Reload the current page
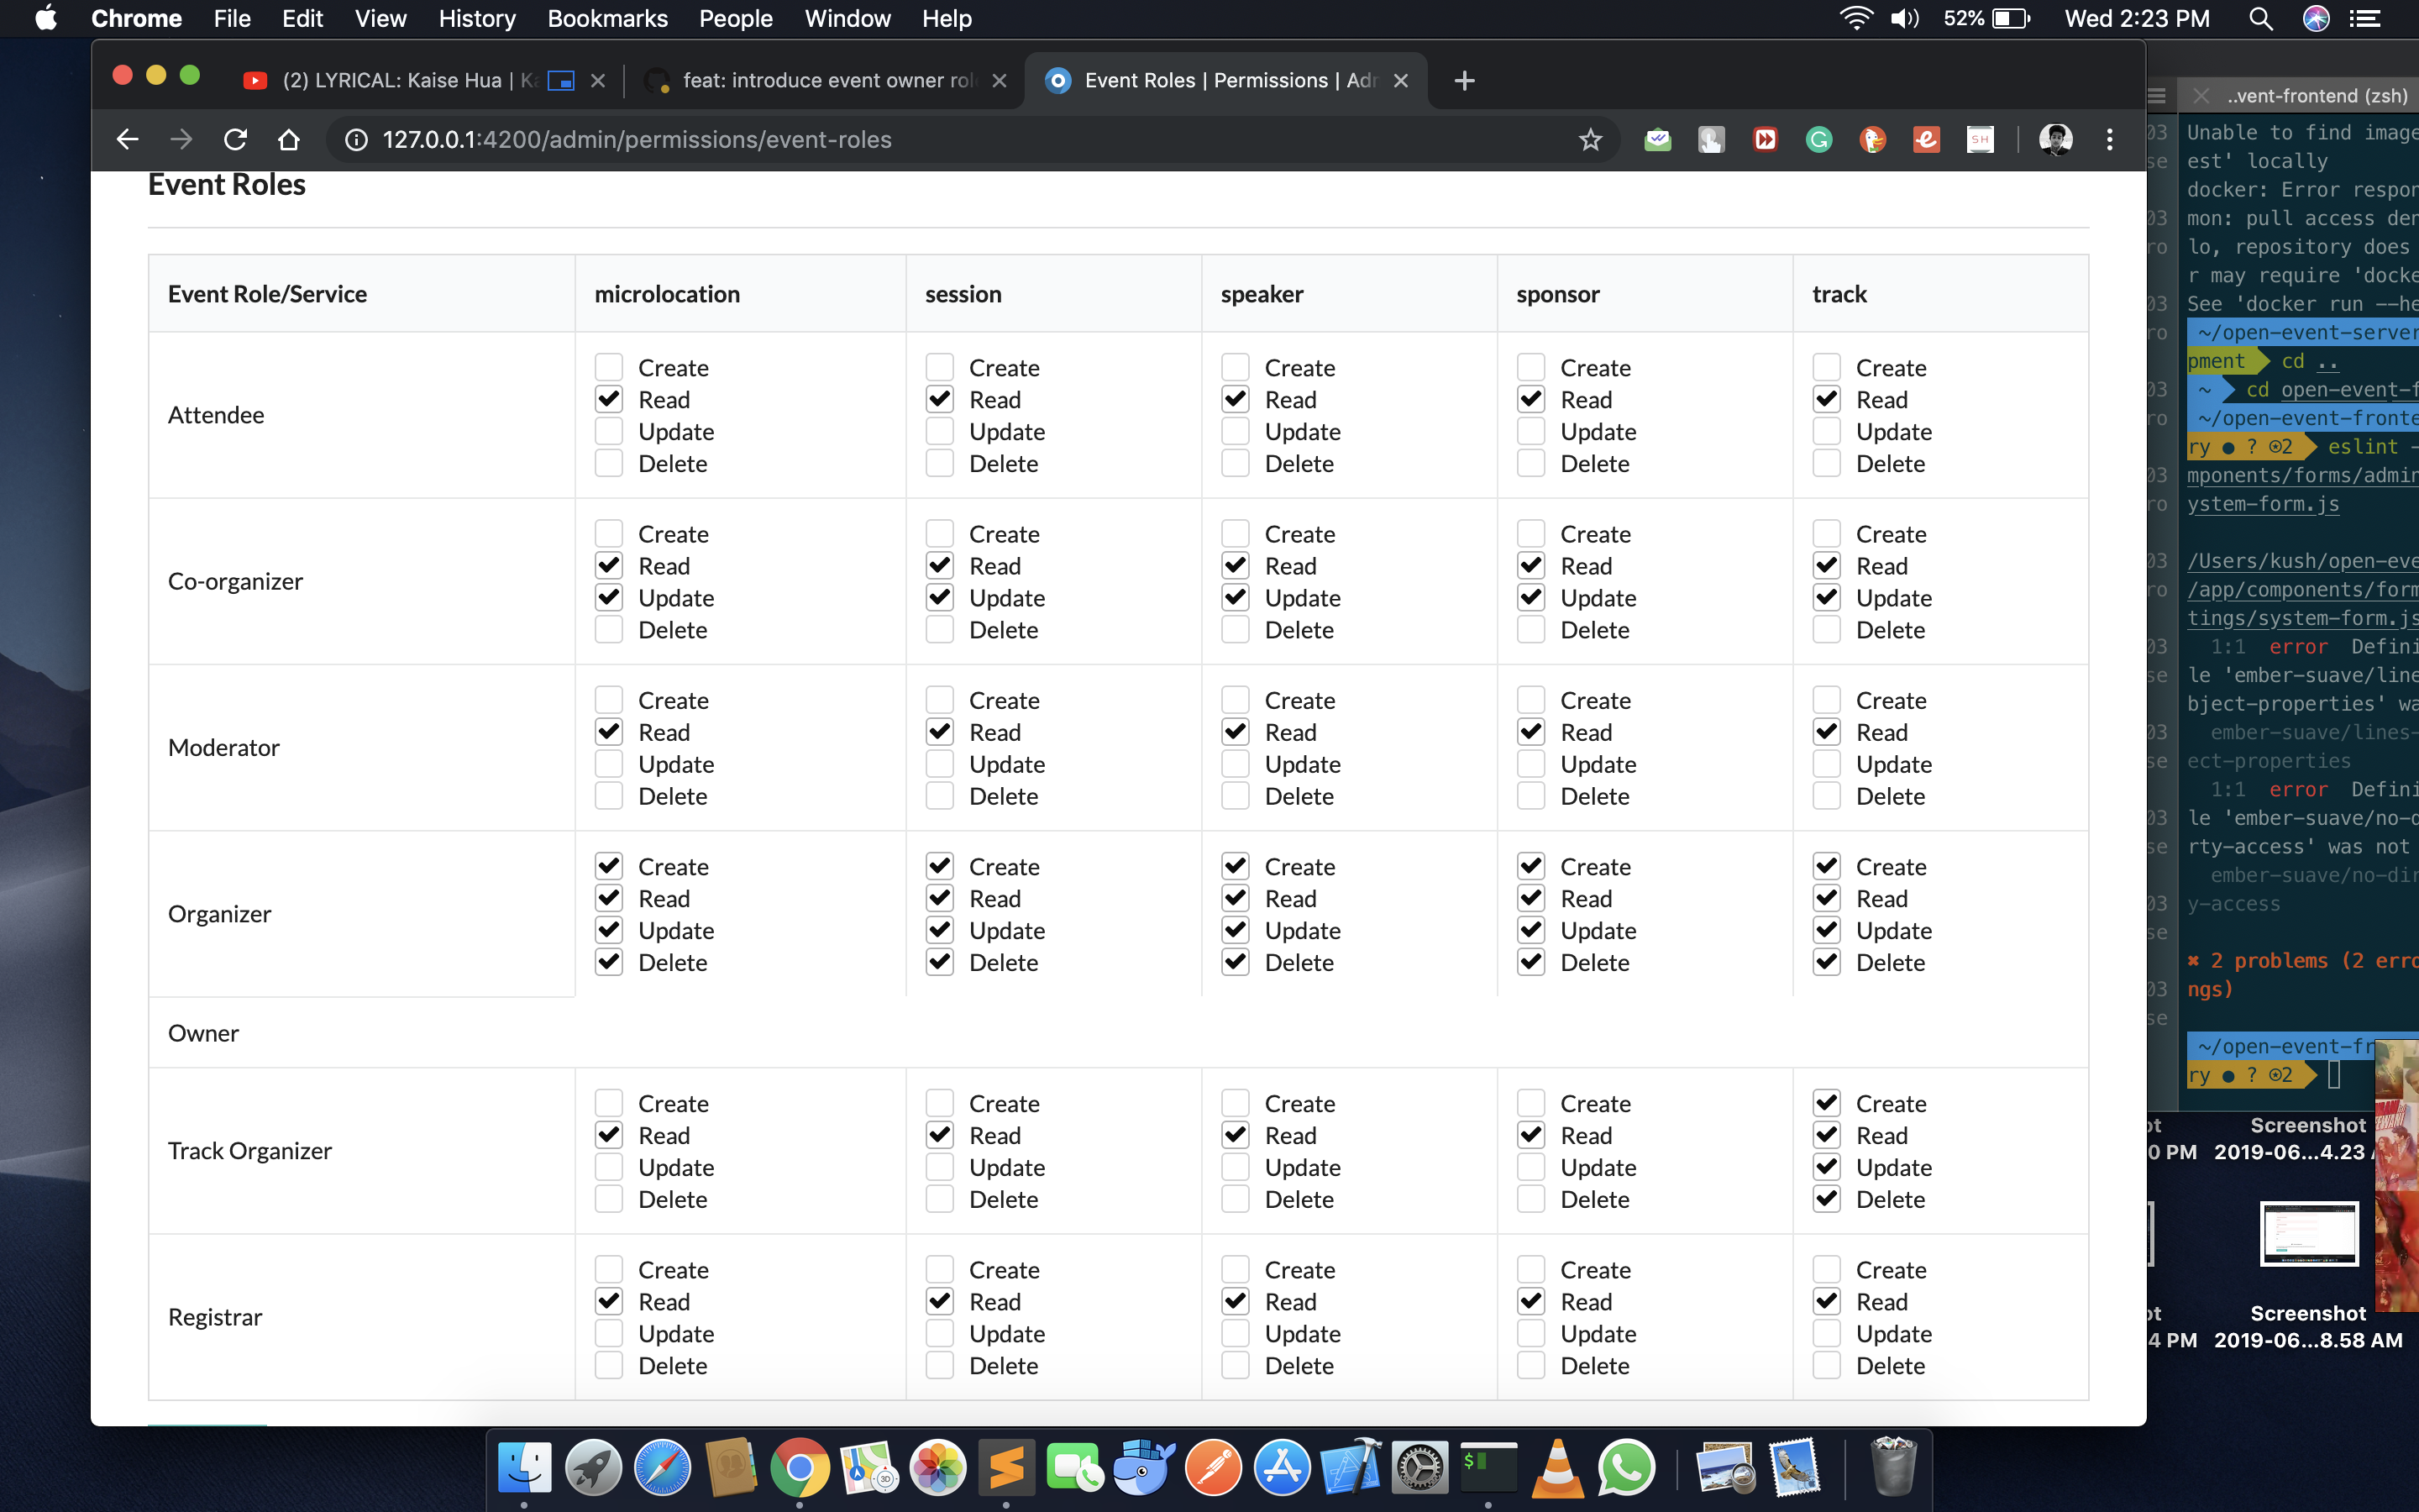Viewport: 2419px width, 1512px height. click(235, 139)
